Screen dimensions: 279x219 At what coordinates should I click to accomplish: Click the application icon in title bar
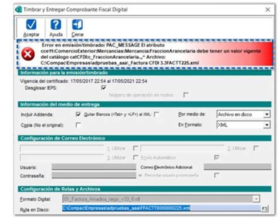pyautogui.click(x=18, y=9)
